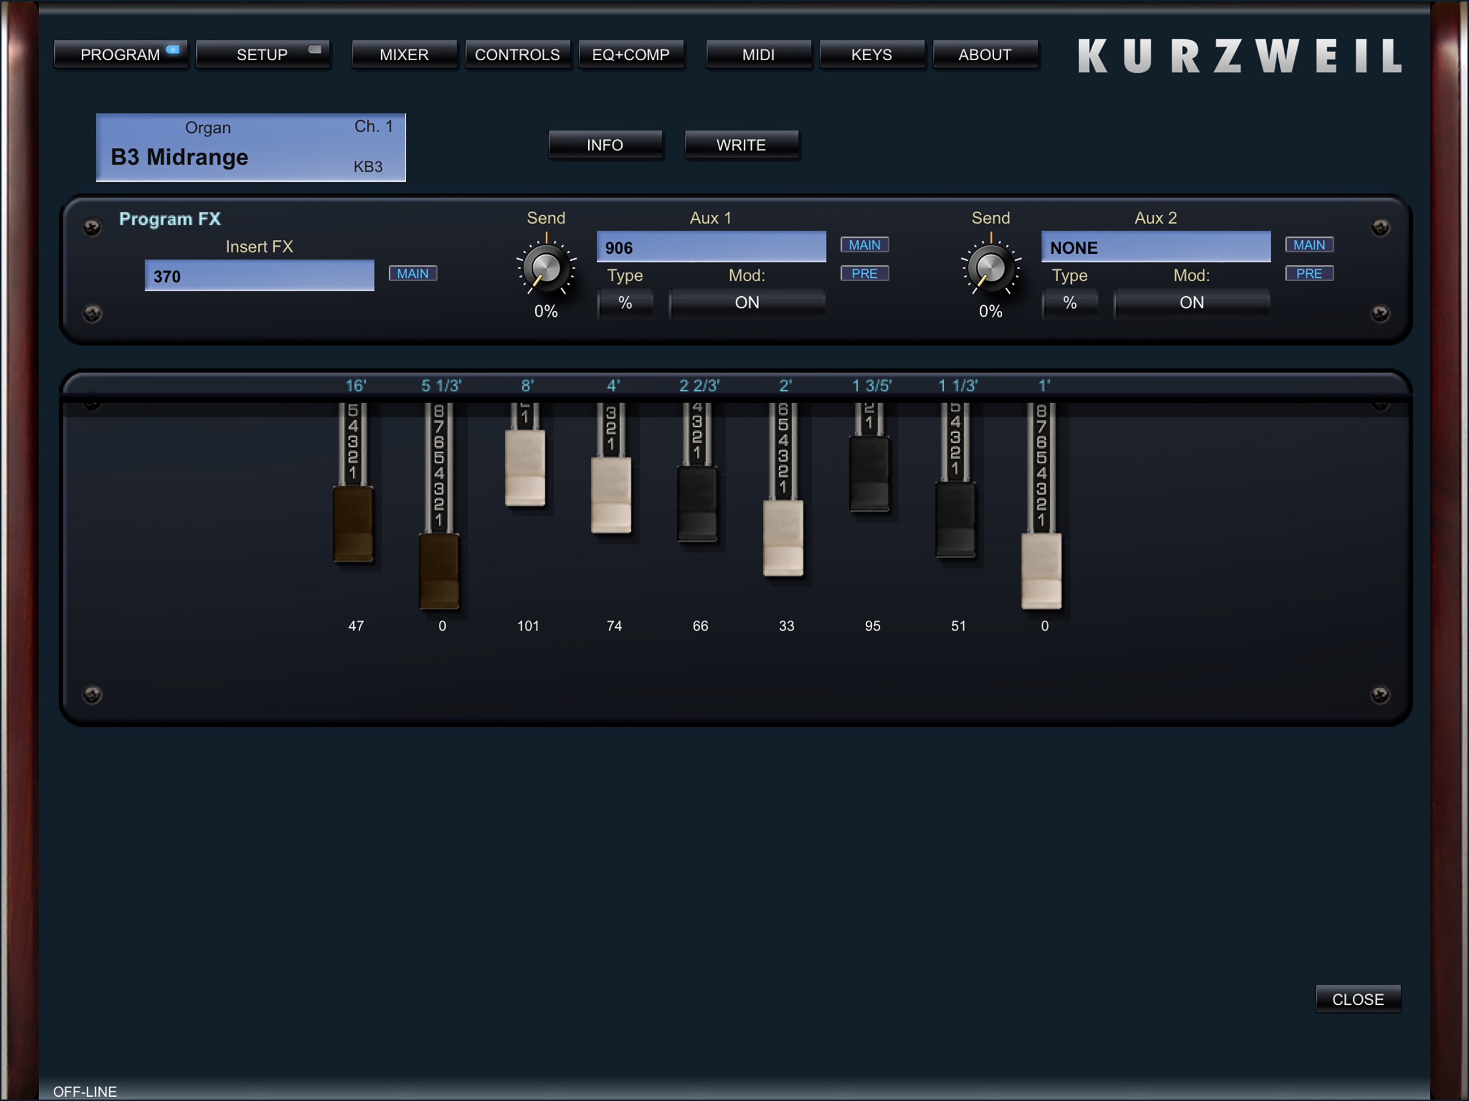The height and width of the screenshot is (1101, 1469).
Task: Click the Aux 2 Send knob
Action: click(x=991, y=268)
